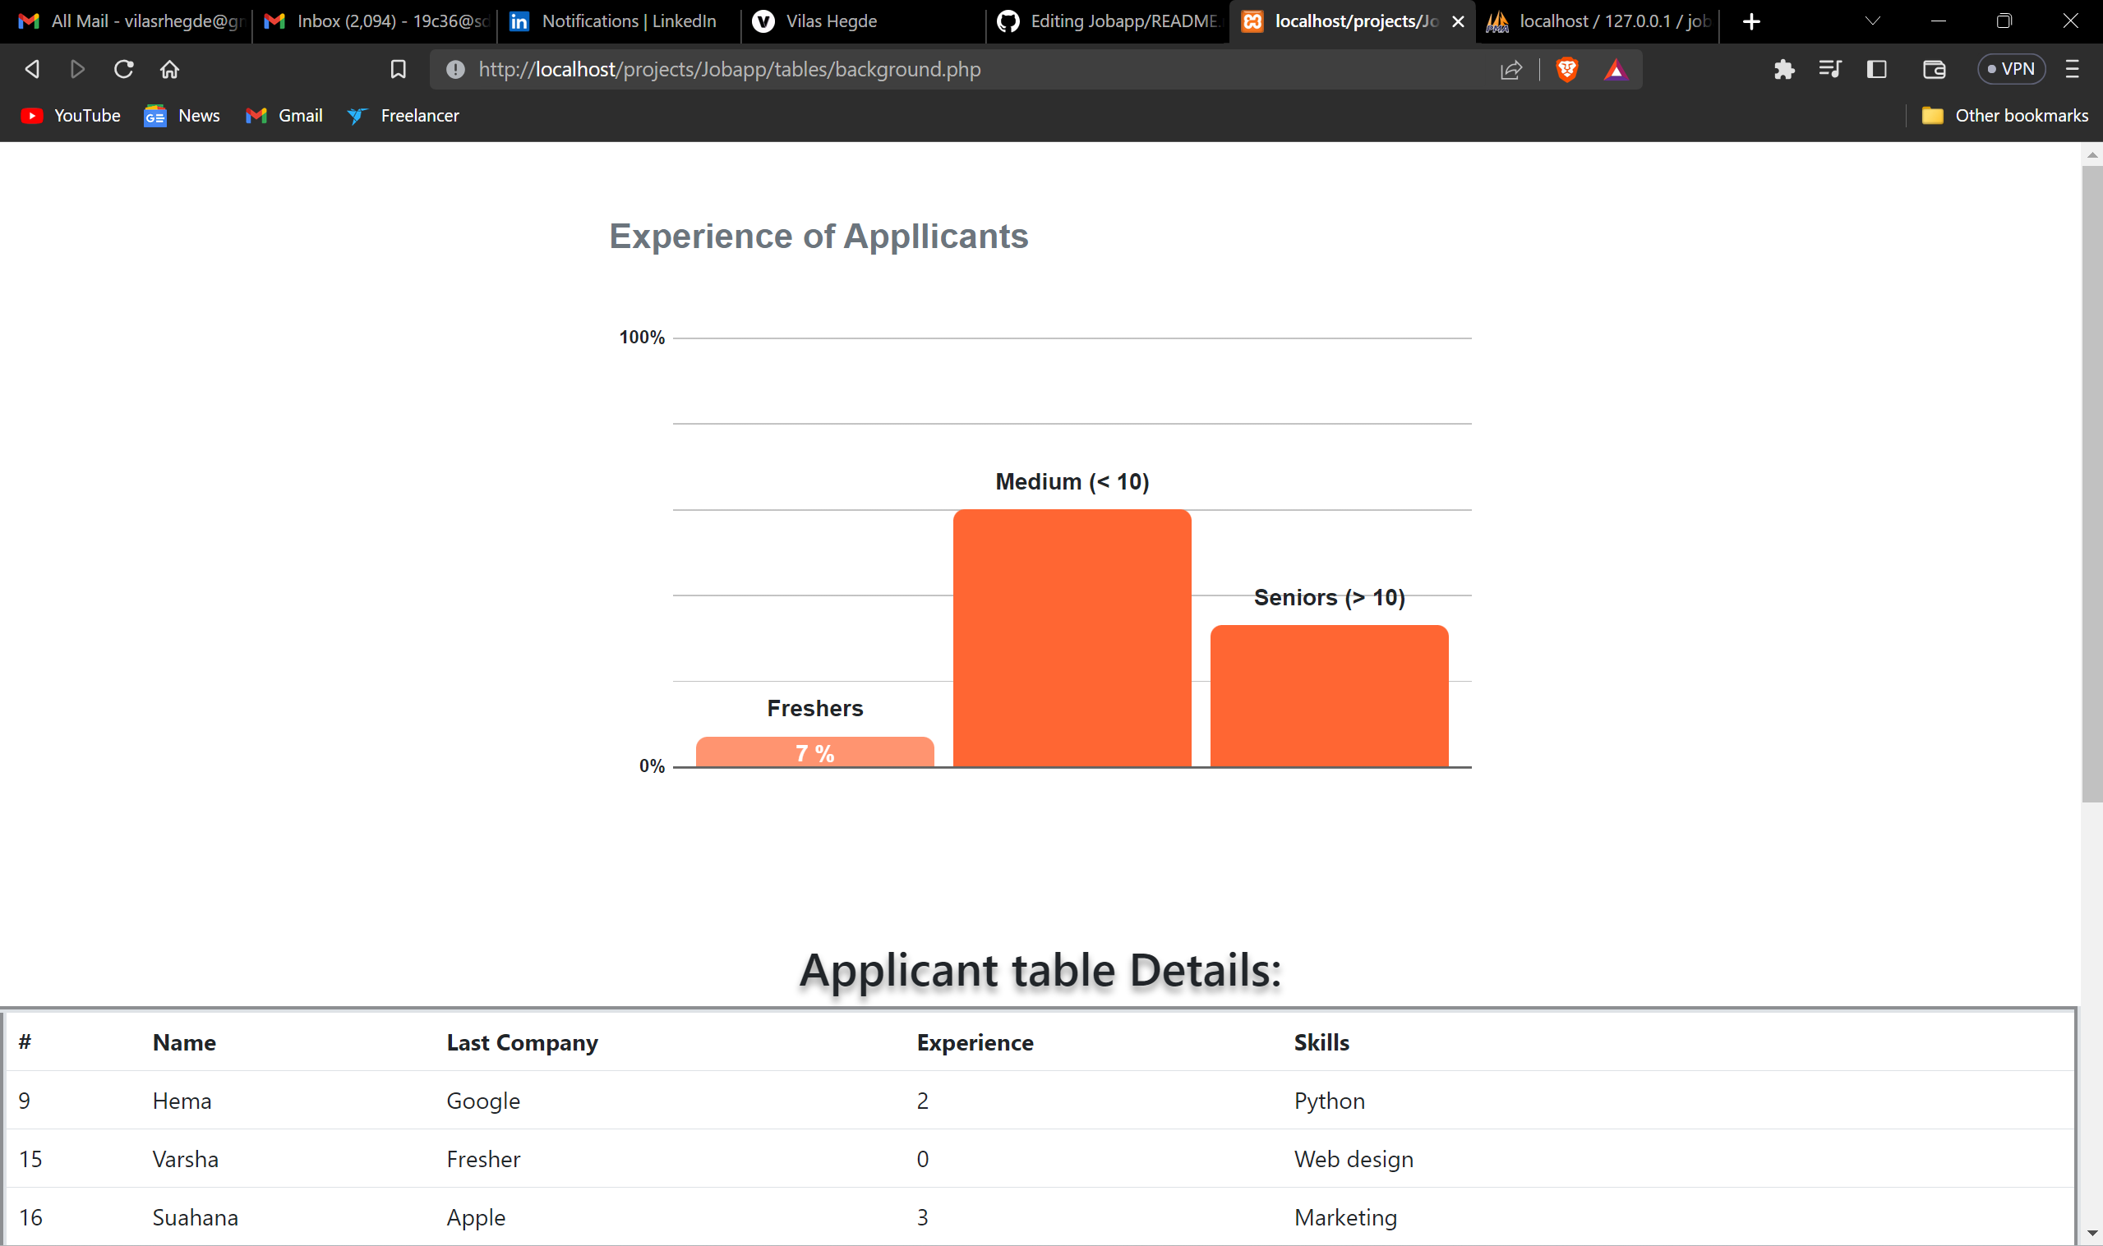Select the Marketing skills cell
The image size is (2103, 1246).
pyautogui.click(x=1345, y=1217)
